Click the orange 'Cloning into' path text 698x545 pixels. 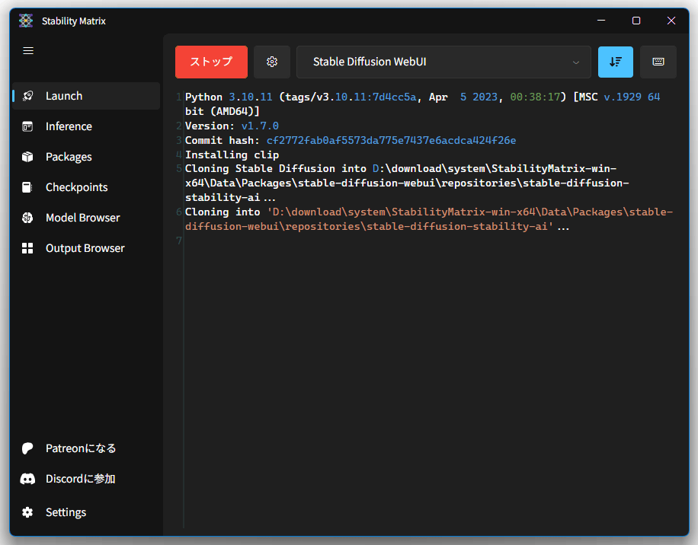pyautogui.click(x=429, y=219)
